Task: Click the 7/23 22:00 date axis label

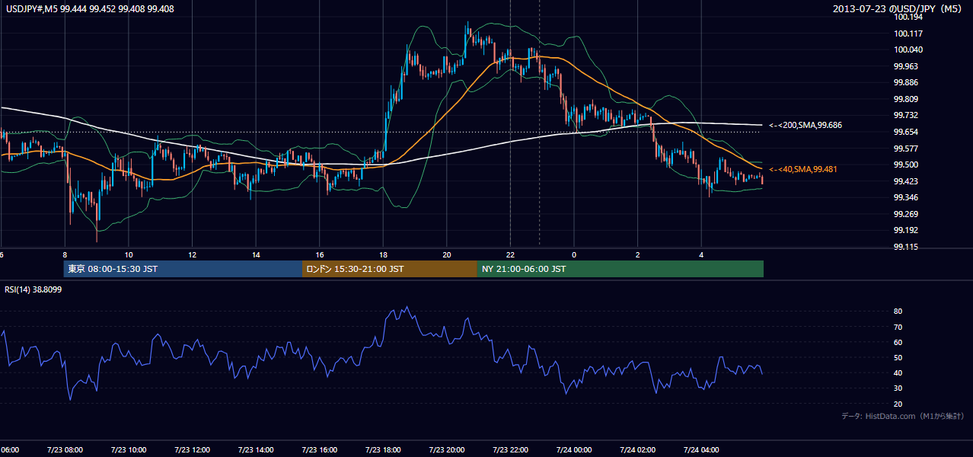Action: [x=510, y=450]
